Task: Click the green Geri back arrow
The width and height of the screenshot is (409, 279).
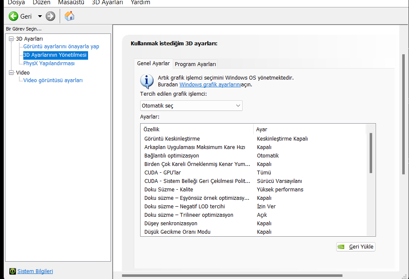Action: pos(13,16)
